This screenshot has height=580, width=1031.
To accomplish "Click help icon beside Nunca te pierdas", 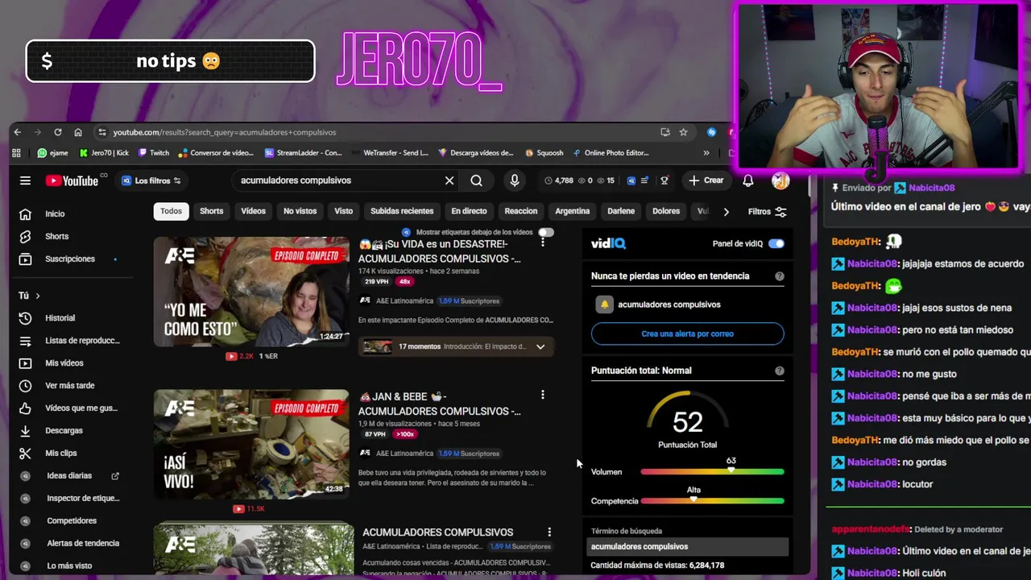I will [x=779, y=275].
